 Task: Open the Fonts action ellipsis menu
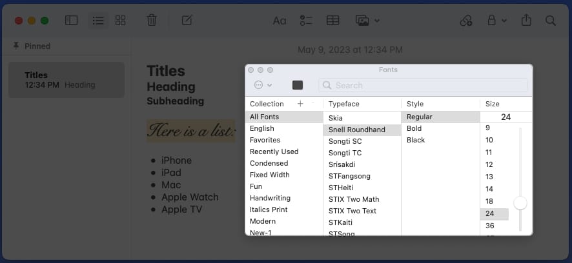[263, 85]
